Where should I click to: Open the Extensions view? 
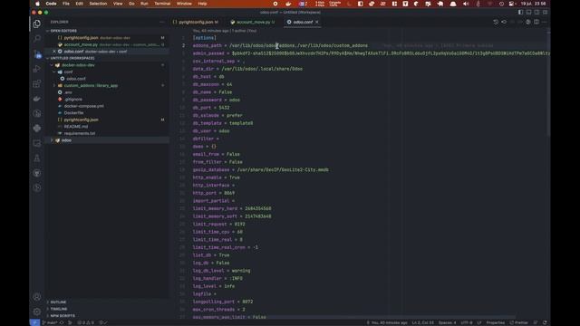pyautogui.click(x=37, y=83)
